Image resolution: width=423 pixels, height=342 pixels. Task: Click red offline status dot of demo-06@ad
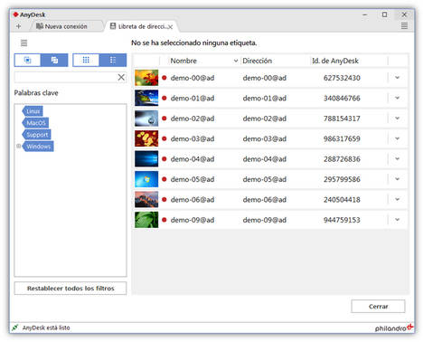[x=164, y=199]
